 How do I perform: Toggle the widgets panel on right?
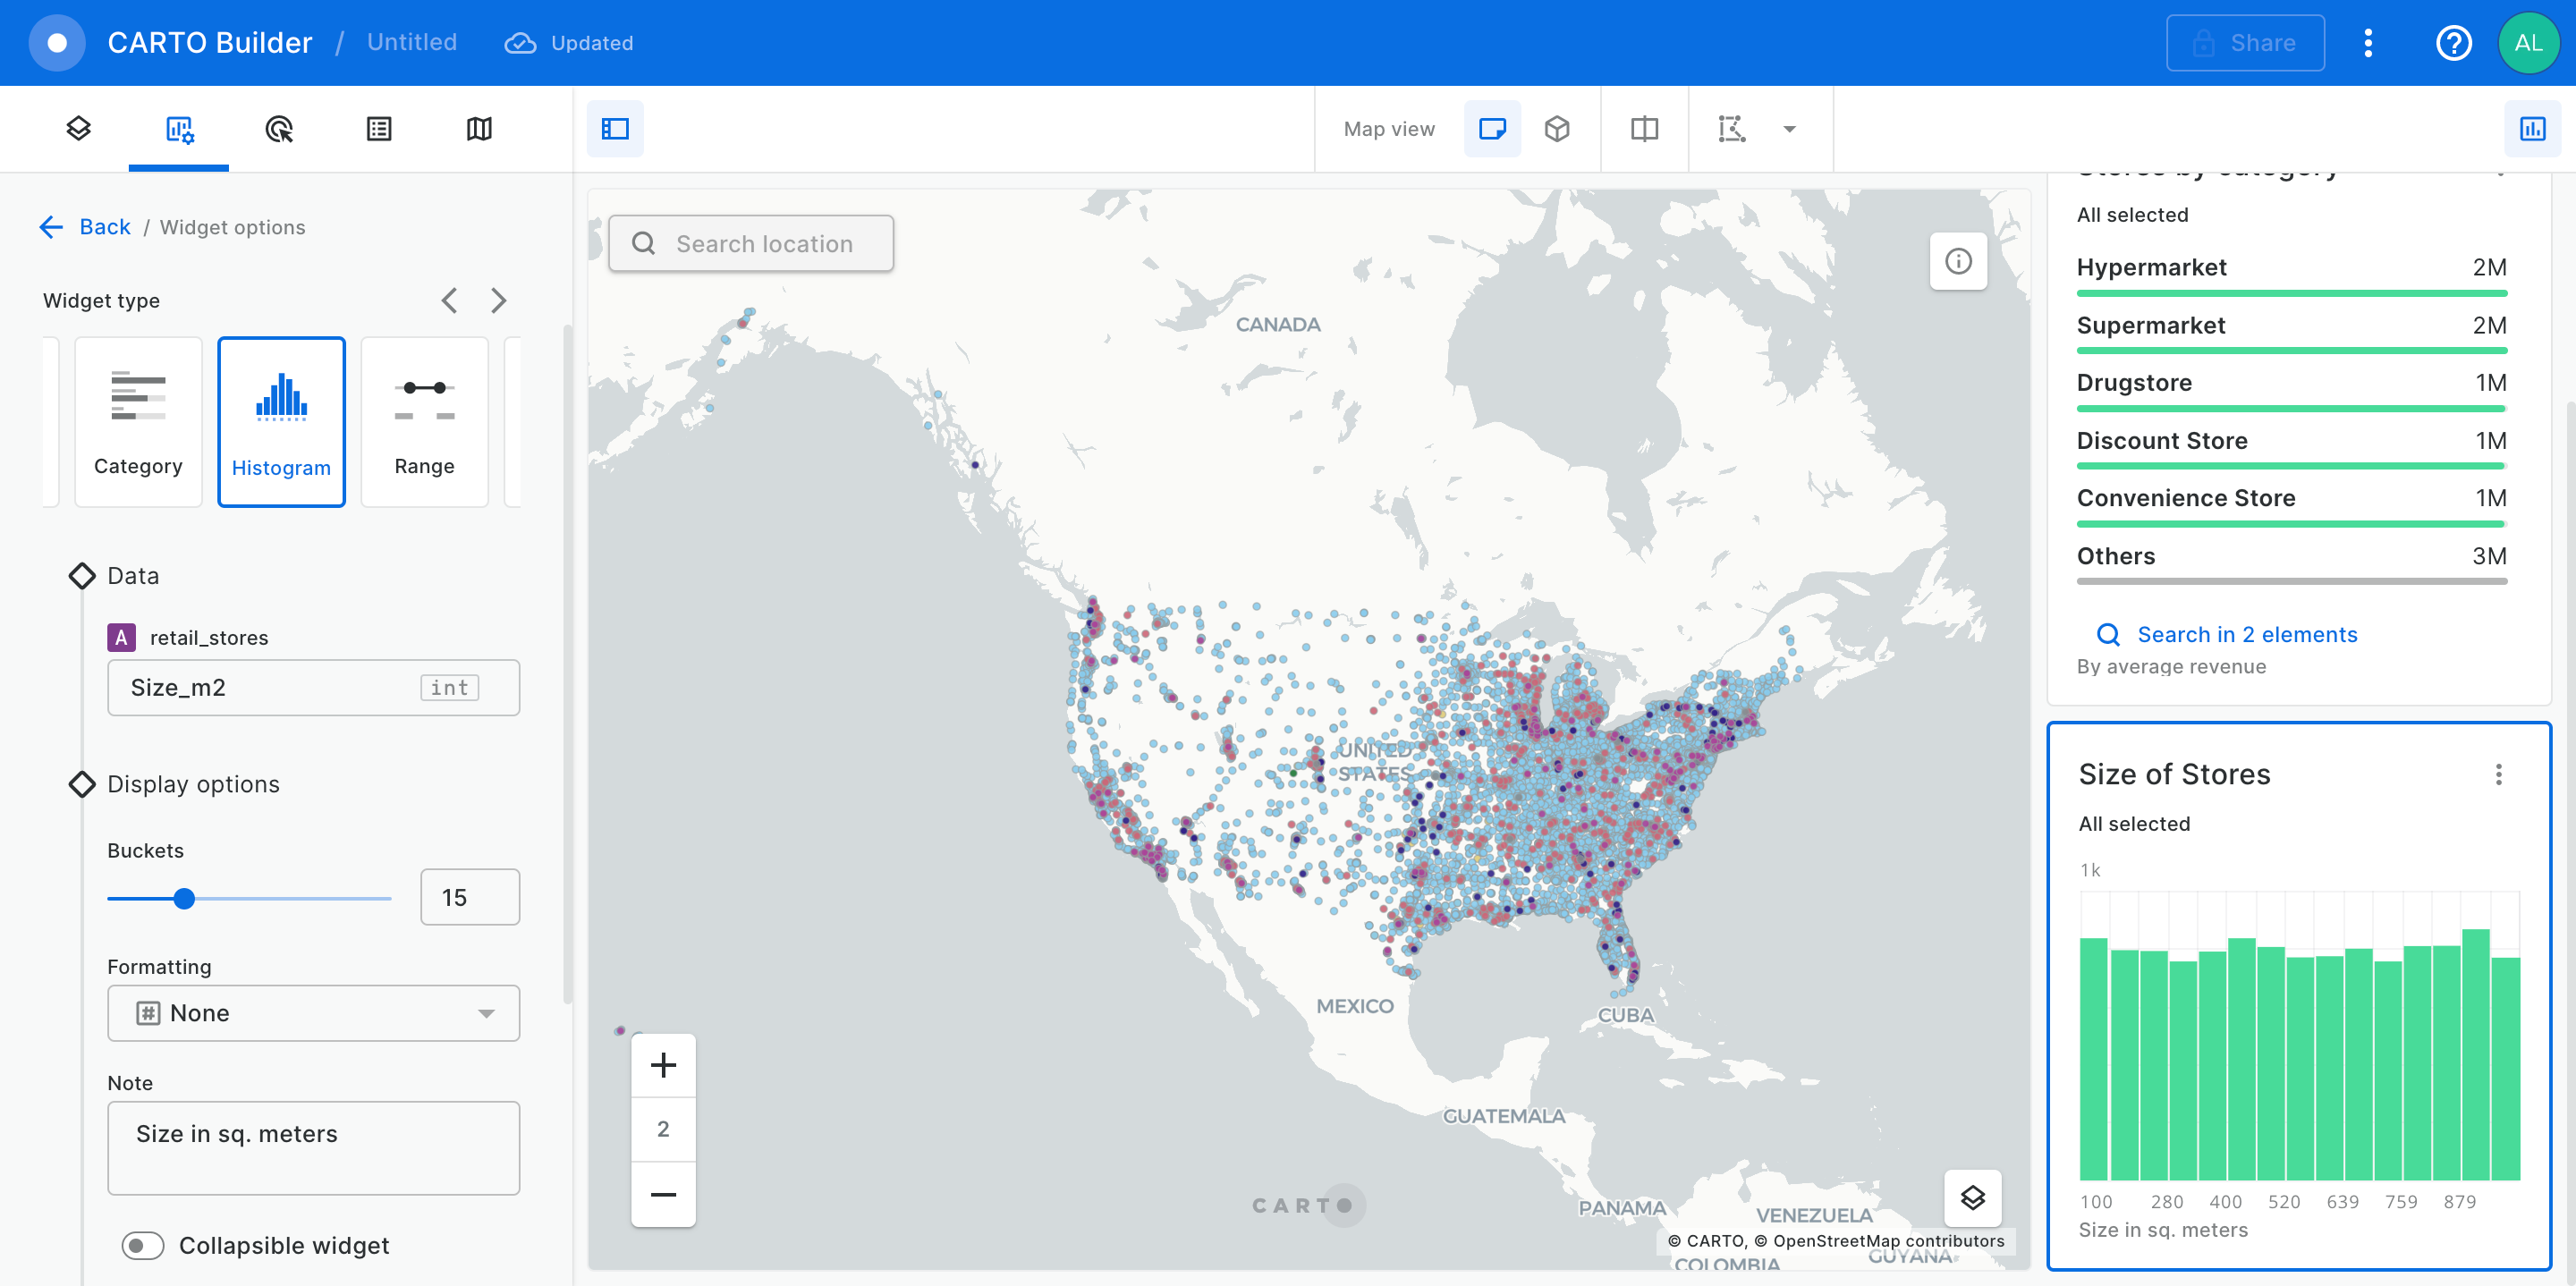pos(2532,128)
